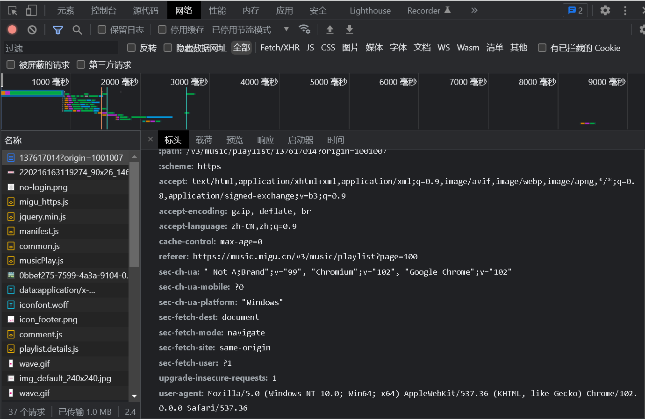This screenshot has width=645, height=419.
Task: Click the inspect element picker icon
Action: (13, 10)
